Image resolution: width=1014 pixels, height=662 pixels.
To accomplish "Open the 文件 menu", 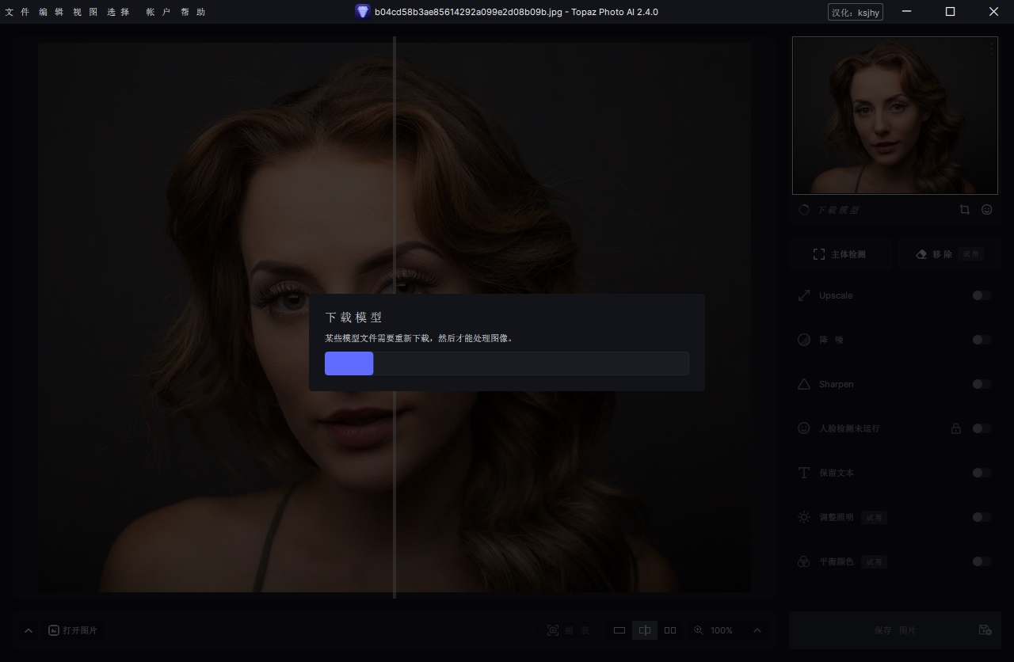I will pyautogui.click(x=17, y=12).
